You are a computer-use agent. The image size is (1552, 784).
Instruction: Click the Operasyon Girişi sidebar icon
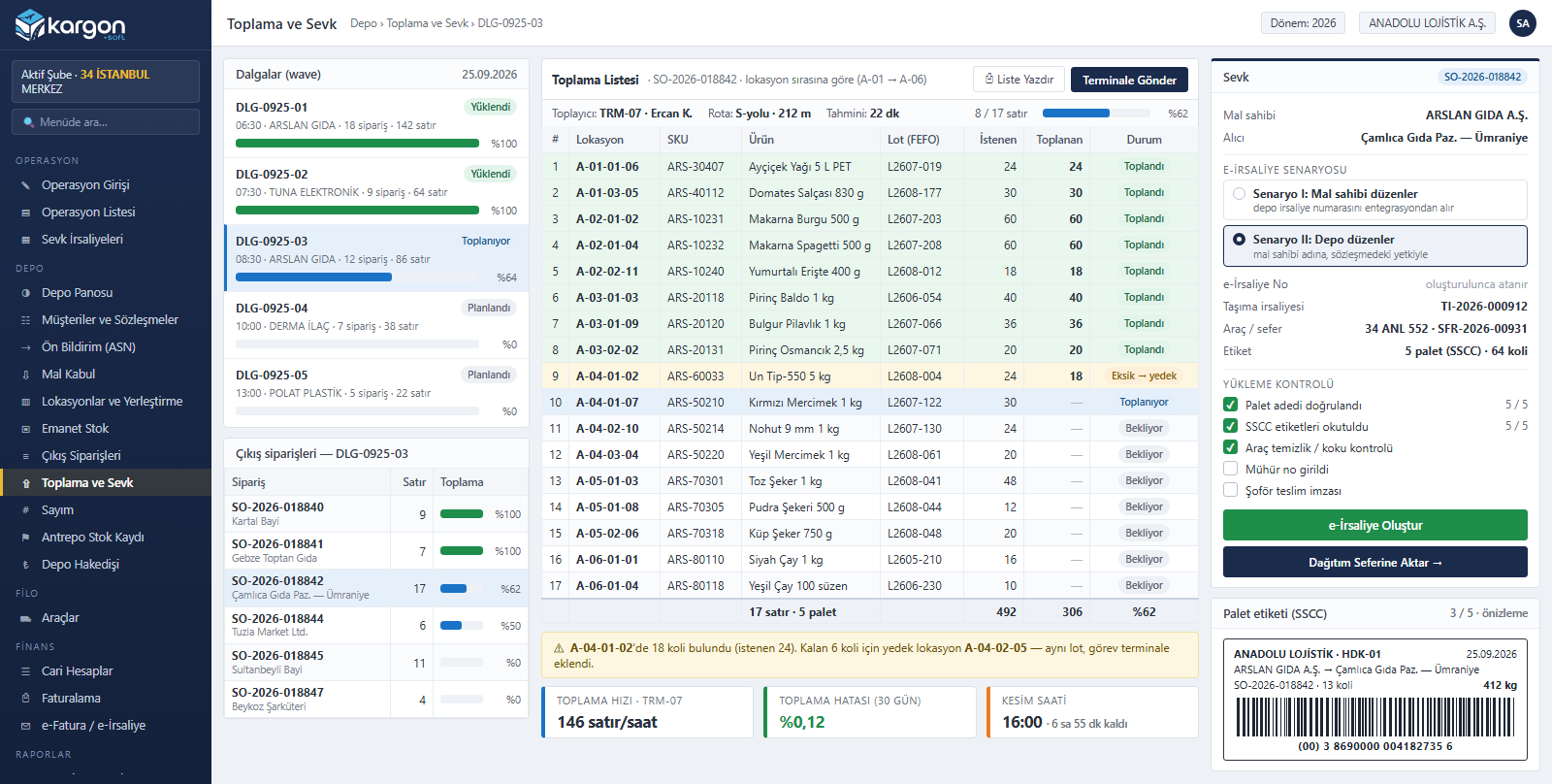25,185
